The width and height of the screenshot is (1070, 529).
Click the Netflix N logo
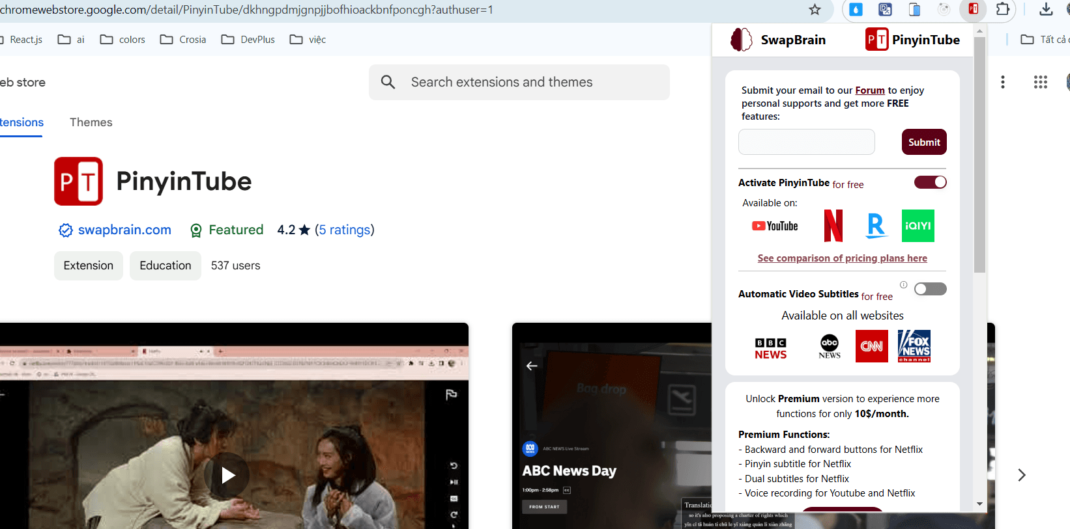833,226
